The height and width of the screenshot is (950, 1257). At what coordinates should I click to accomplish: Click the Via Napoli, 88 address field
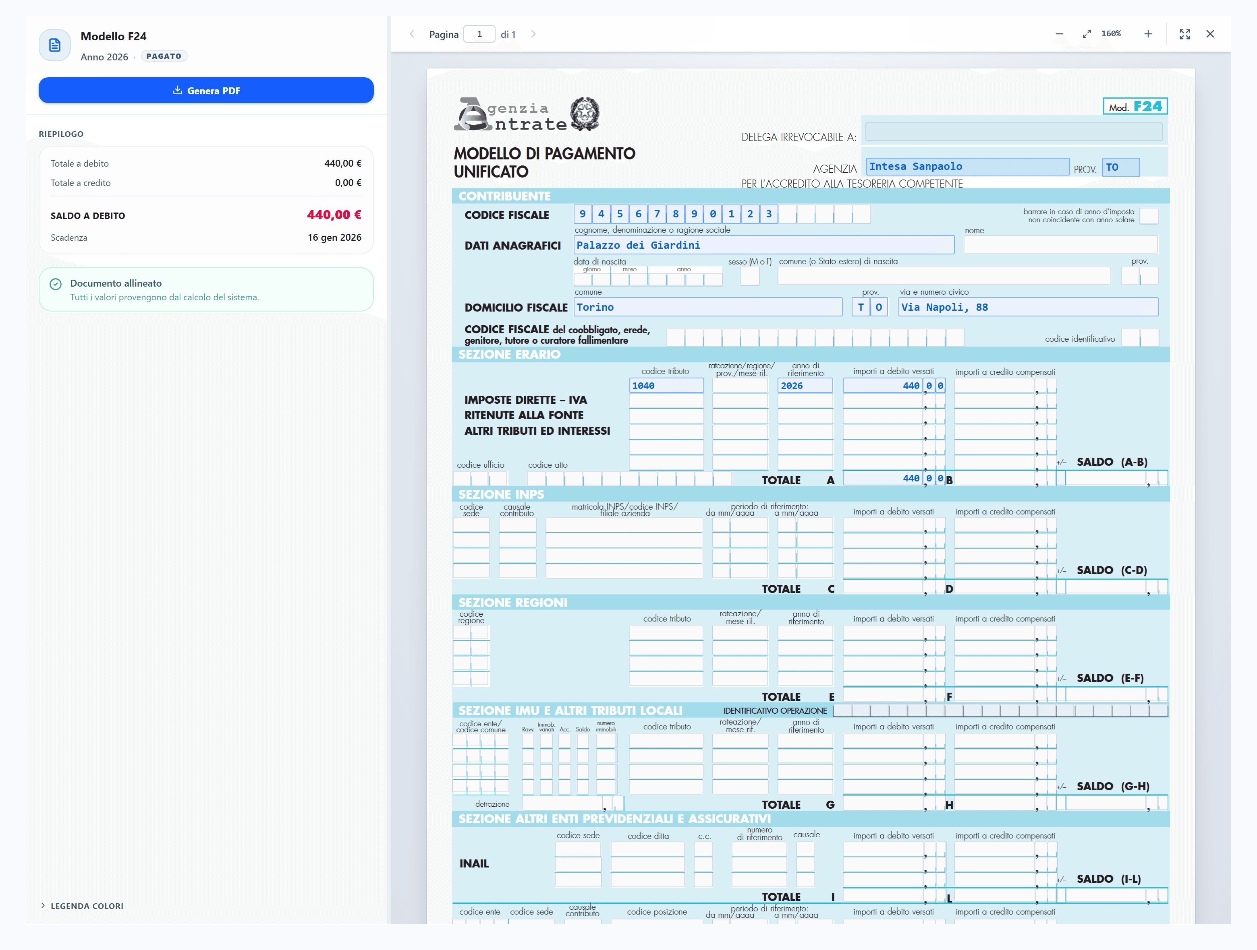pyautogui.click(x=1028, y=307)
